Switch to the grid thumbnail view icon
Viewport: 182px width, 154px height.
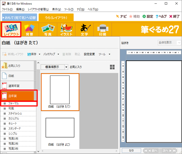[112, 67]
